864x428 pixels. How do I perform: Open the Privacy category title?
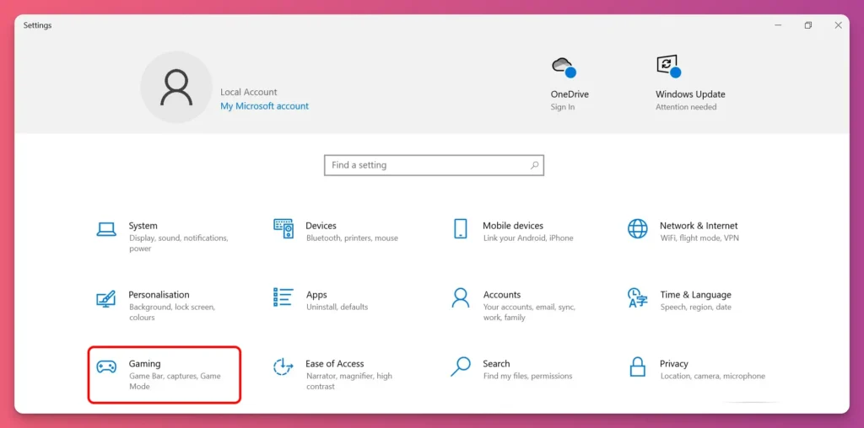pos(674,364)
